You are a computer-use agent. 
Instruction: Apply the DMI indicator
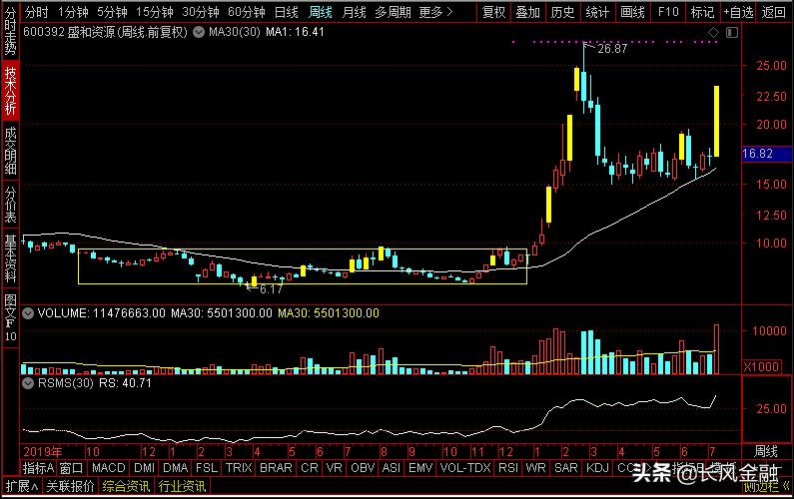coord(144,468)
